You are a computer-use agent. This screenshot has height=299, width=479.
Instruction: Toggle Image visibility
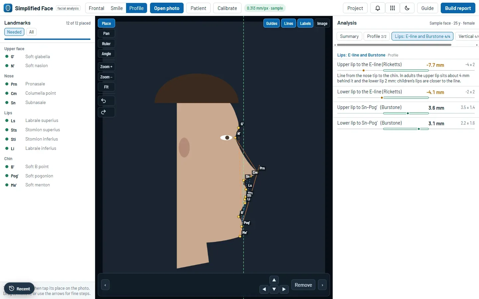pyautogui.click(x=322, y=23)
